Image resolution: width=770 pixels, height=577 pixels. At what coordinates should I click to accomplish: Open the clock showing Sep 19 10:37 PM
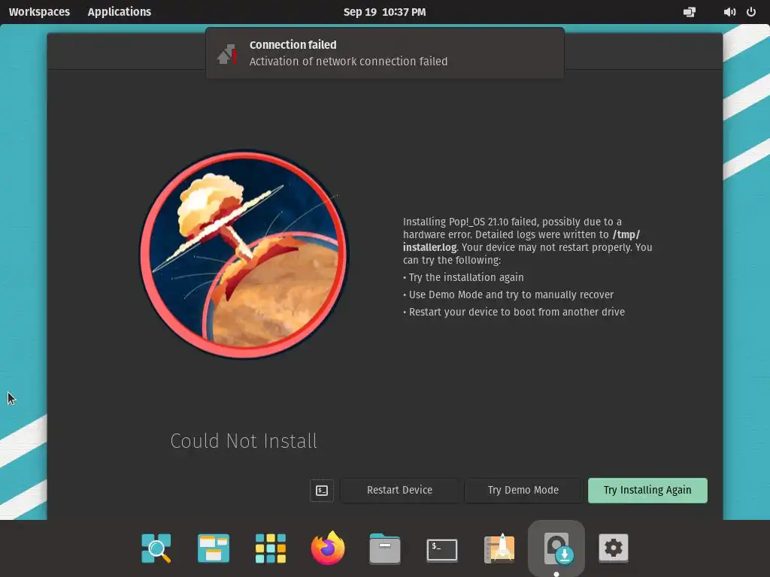384,12
